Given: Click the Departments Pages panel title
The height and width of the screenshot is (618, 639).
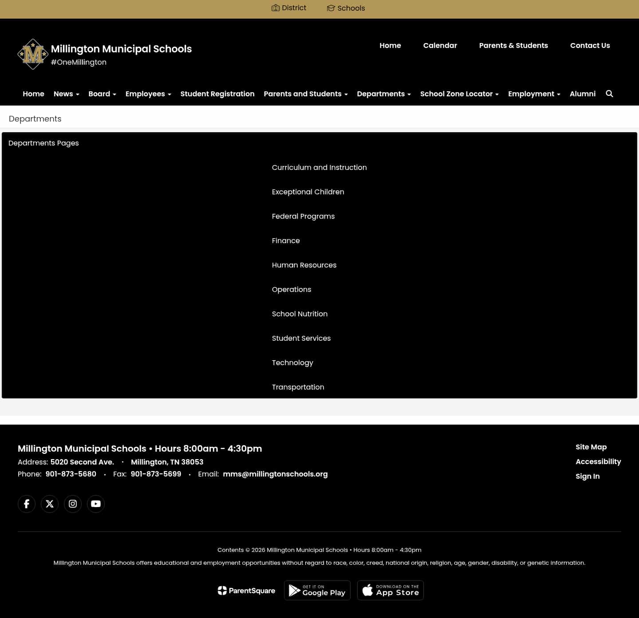Looking at the screenshot, I should coord(43,143).
